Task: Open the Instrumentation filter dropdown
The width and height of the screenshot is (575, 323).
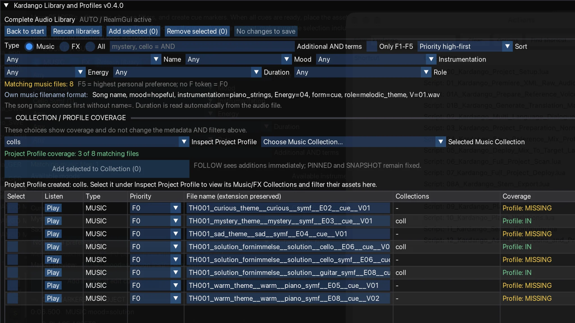Action: pyautogui.click(x=376, y=59)
